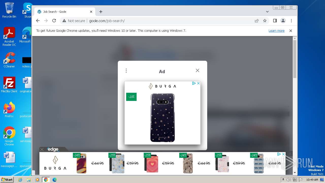Dismiss the Chrome update infobar
Screen dimensions: 325x183
pyautogui.click(x=291, y=31)
